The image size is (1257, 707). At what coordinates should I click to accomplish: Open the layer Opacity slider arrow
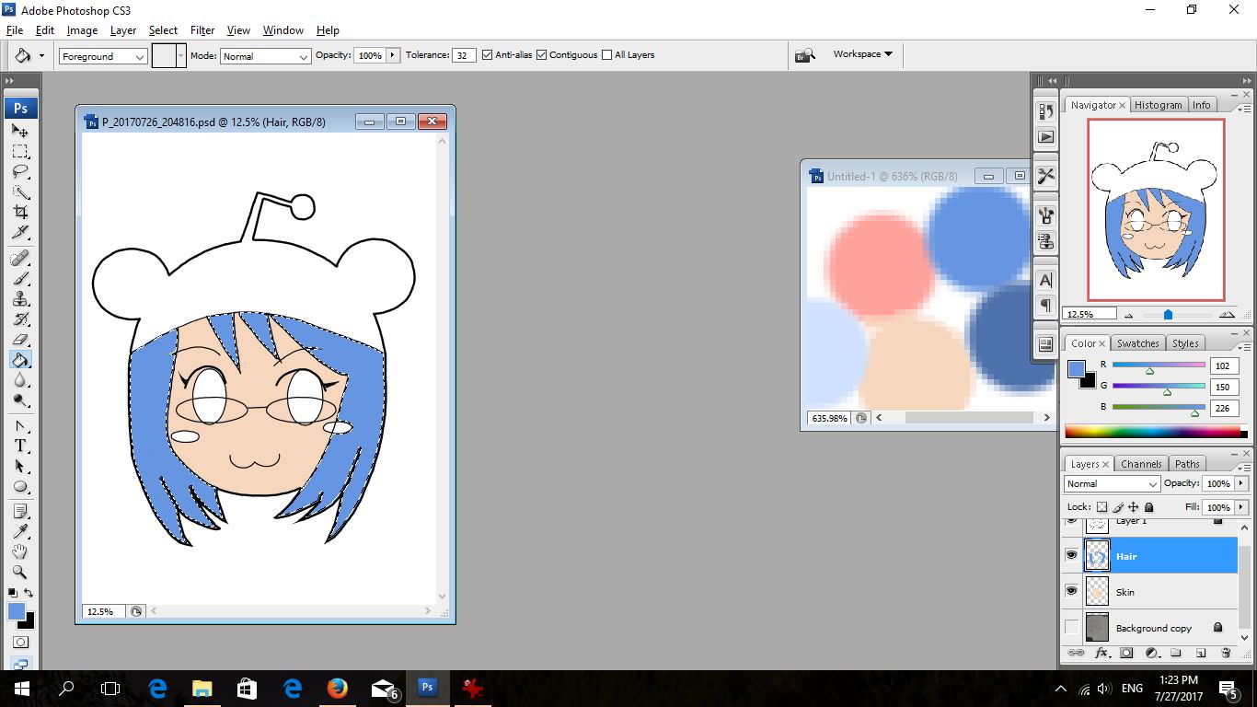pos(1241,483)
